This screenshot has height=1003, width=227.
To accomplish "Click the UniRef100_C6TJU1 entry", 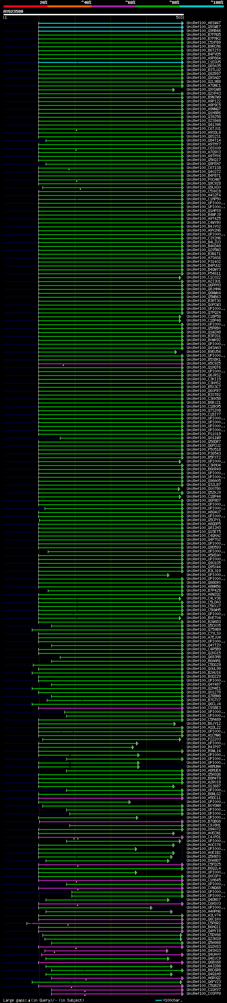I will 203,129.
